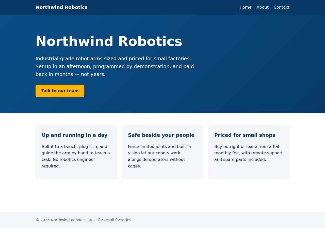Open the Home navigation link

(245, 7)
